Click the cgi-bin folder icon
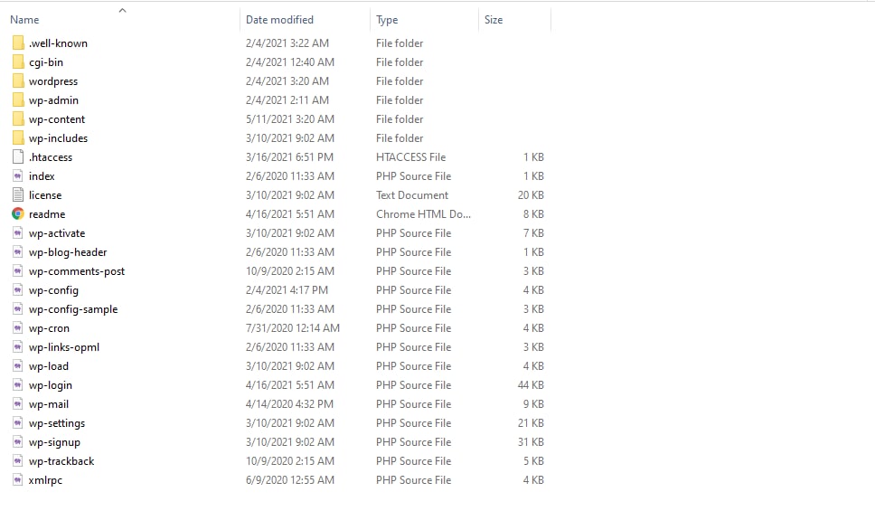Screen dimensions: 875x511 point(18,62)
